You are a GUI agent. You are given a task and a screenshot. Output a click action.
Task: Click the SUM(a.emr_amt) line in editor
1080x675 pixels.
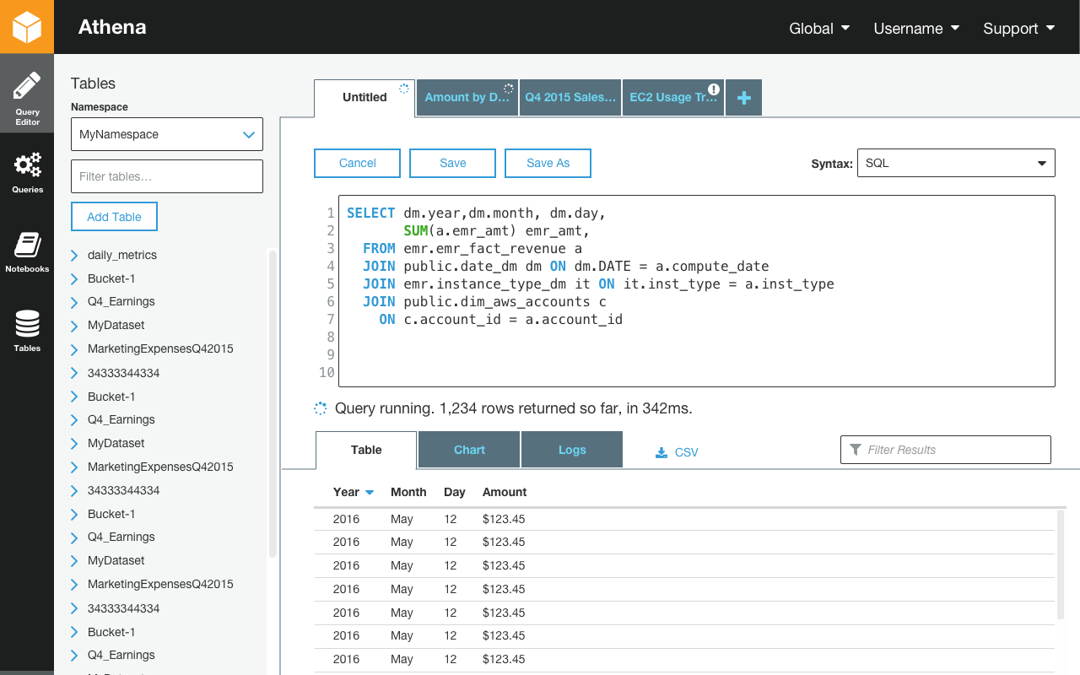tap(496, 231)
